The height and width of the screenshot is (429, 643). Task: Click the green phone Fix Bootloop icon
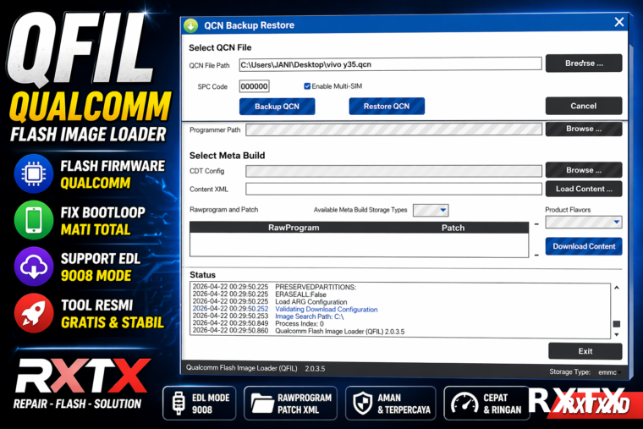point(34,220)
